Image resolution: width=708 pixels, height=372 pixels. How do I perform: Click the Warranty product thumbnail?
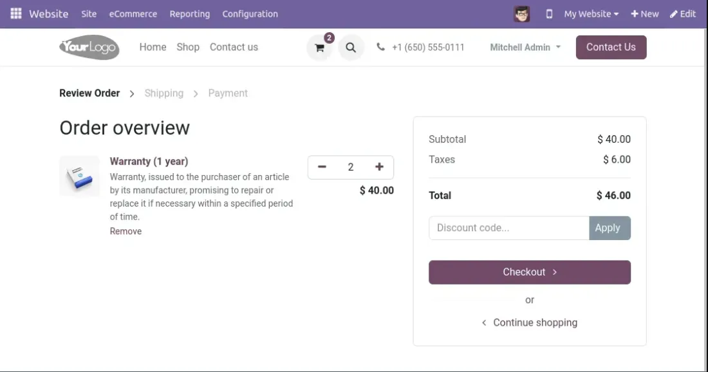80,176
